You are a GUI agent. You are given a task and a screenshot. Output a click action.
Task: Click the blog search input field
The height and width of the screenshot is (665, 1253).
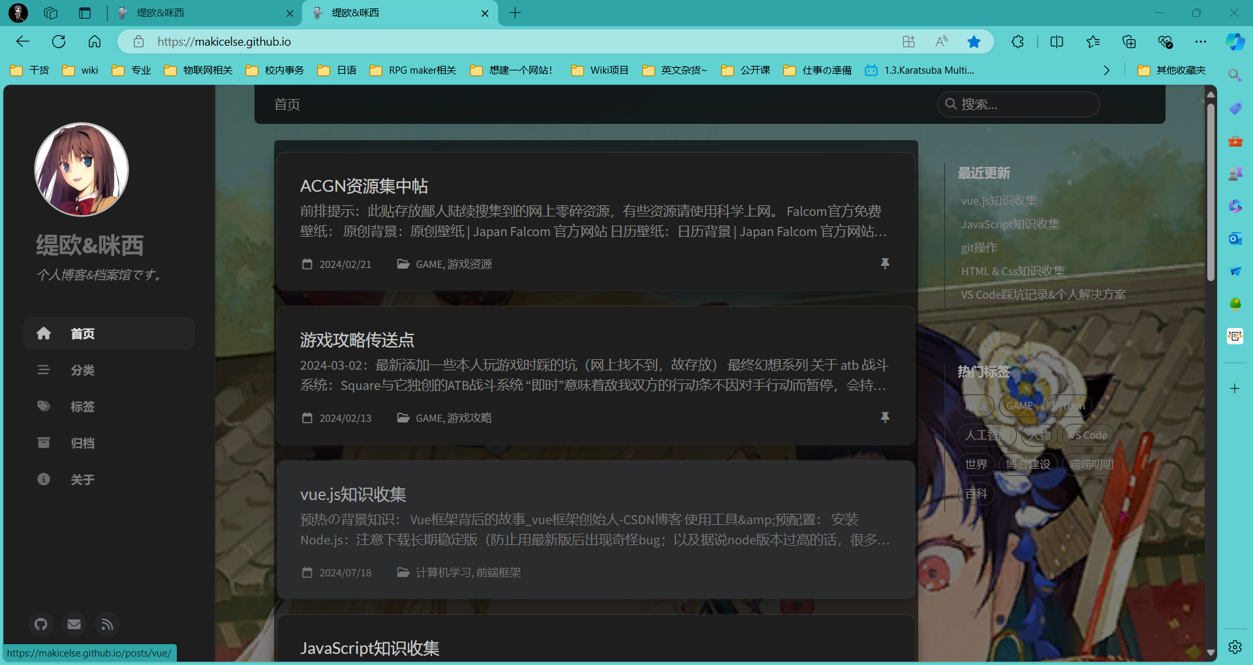tap(1018, 104)
